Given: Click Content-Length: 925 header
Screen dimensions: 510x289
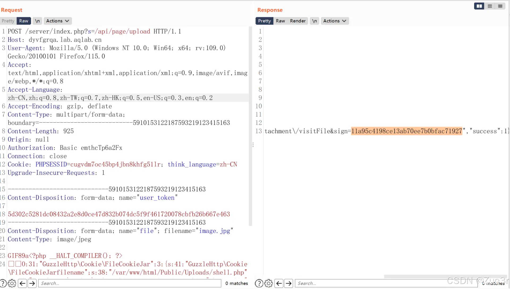Looking at the screenshot, I should 41,131.
